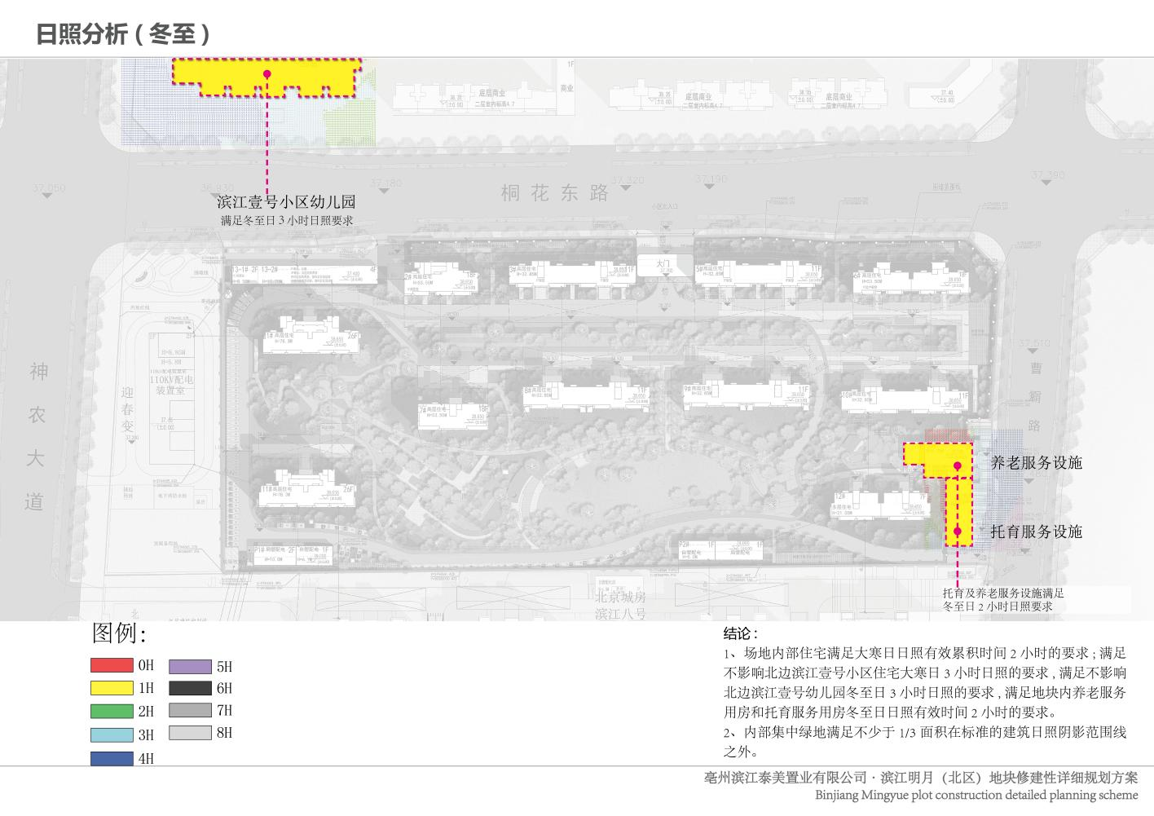
Task: Click the black 6H legend swatch
Action: coord(190,688)
